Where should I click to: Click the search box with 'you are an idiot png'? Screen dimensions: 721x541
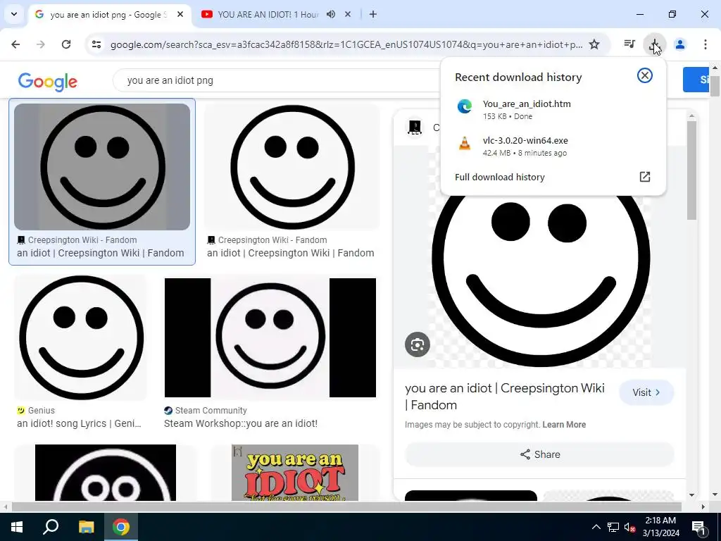click(276, 80)
